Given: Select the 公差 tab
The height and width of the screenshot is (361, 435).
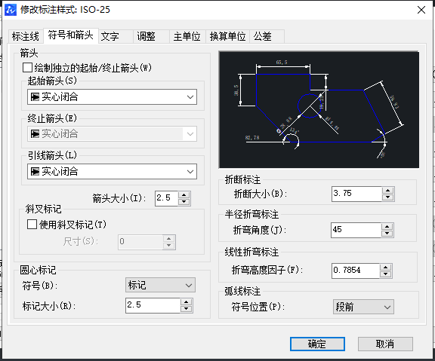Looking at the screenshot, I should pyautogui.click(x=267, y=36).
